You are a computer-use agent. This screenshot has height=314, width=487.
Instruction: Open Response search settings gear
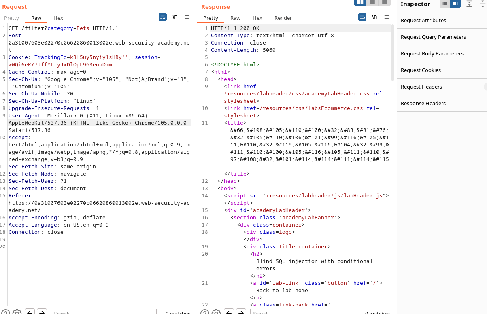(x=217, y=312)
